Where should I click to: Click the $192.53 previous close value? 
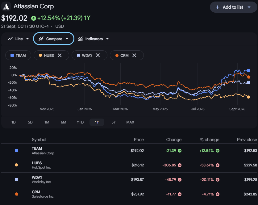(250, 151)
